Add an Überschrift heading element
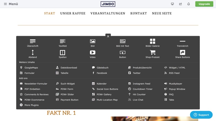 [x=33, y=43]
